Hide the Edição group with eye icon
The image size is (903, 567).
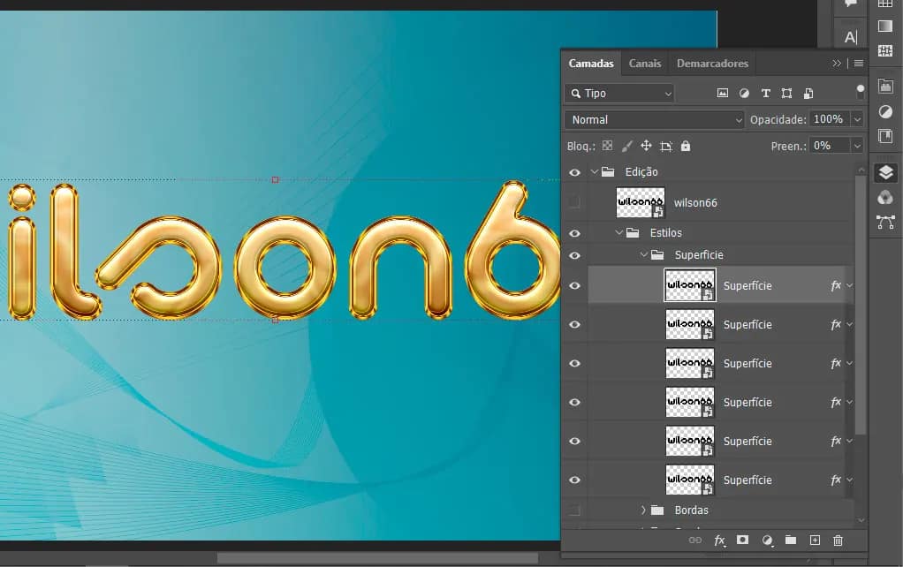575,172
